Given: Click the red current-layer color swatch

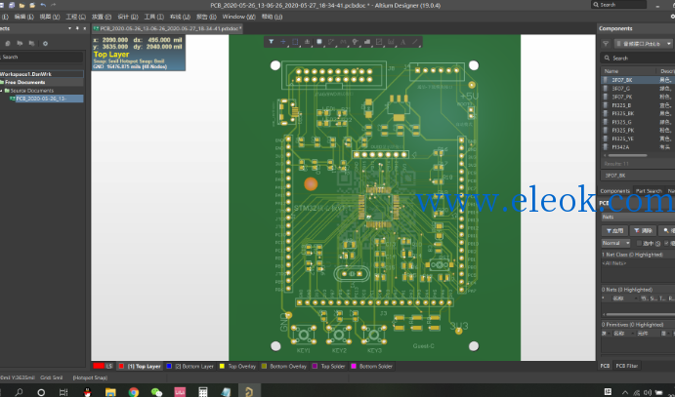Looking at the screenshot, I should click(98, 366).
